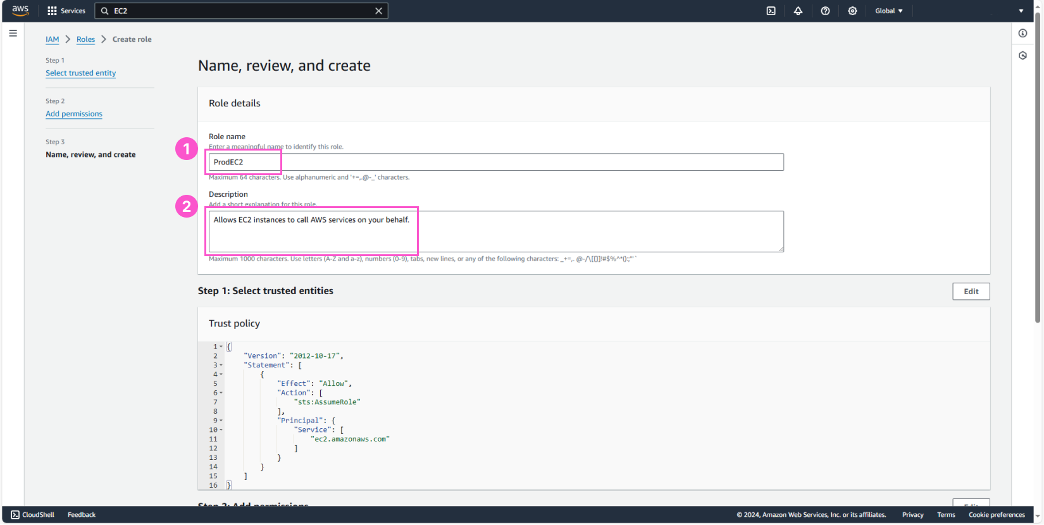The image size is (1044, 525).
Task: Collapse Action fold at line 6
Action: click(221, 393)
